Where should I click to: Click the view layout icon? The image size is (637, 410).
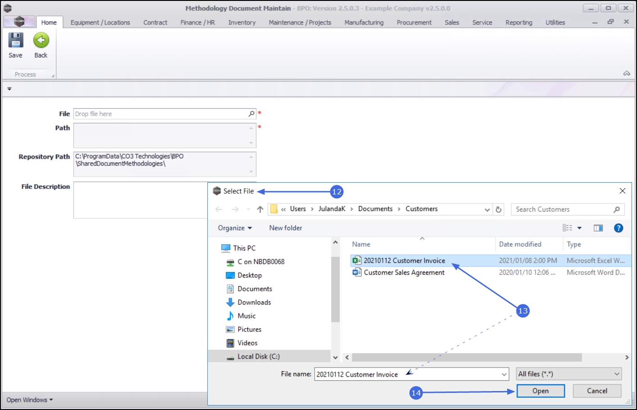[568, 228]
